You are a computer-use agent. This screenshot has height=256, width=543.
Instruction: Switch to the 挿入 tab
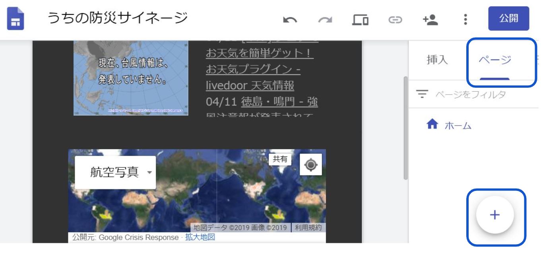pyautogui.click(x=437, y=60)
